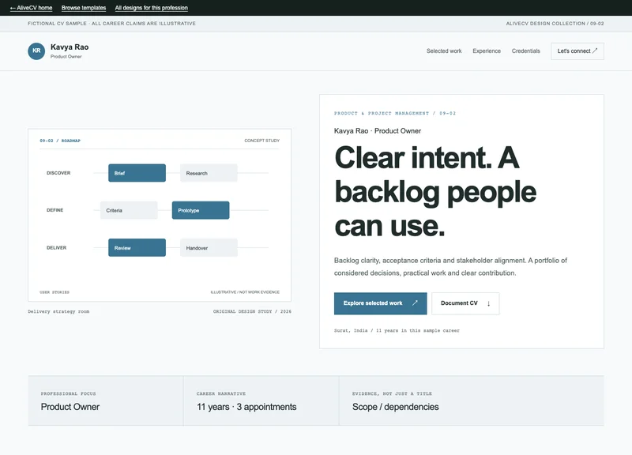Click the Let's connect button
632x455 pixels.
[577, 51]
